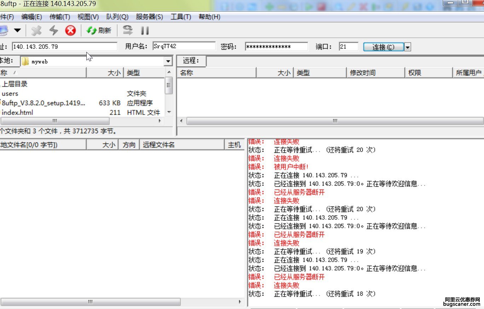The image size is (484, 309).
Task: Sort remote files by 所属用户 column
Action: 468,73
